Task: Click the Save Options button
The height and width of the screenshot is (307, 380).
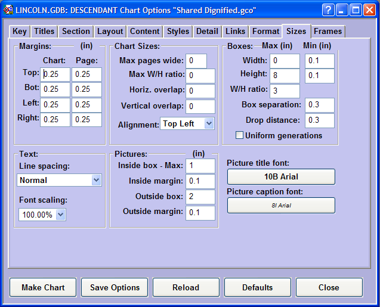Action: 115,287
